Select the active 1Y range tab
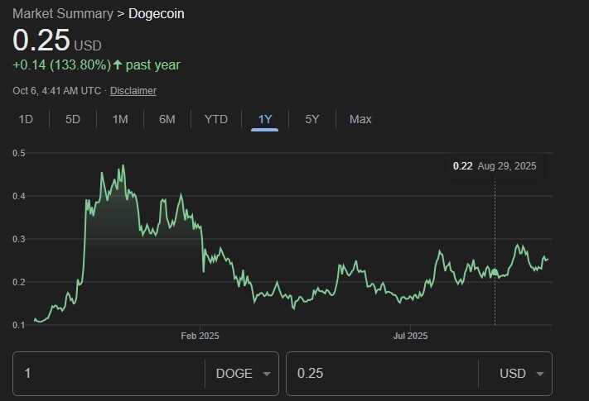 (265, 119)
